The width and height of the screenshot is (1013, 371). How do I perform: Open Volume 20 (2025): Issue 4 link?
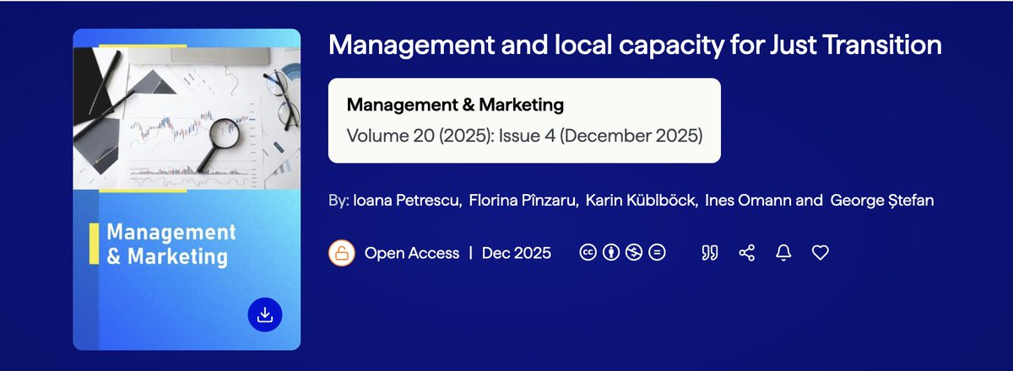click(x=524, y=135)
